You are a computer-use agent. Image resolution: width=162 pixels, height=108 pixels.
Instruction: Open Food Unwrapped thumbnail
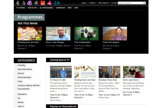(115, 33)
